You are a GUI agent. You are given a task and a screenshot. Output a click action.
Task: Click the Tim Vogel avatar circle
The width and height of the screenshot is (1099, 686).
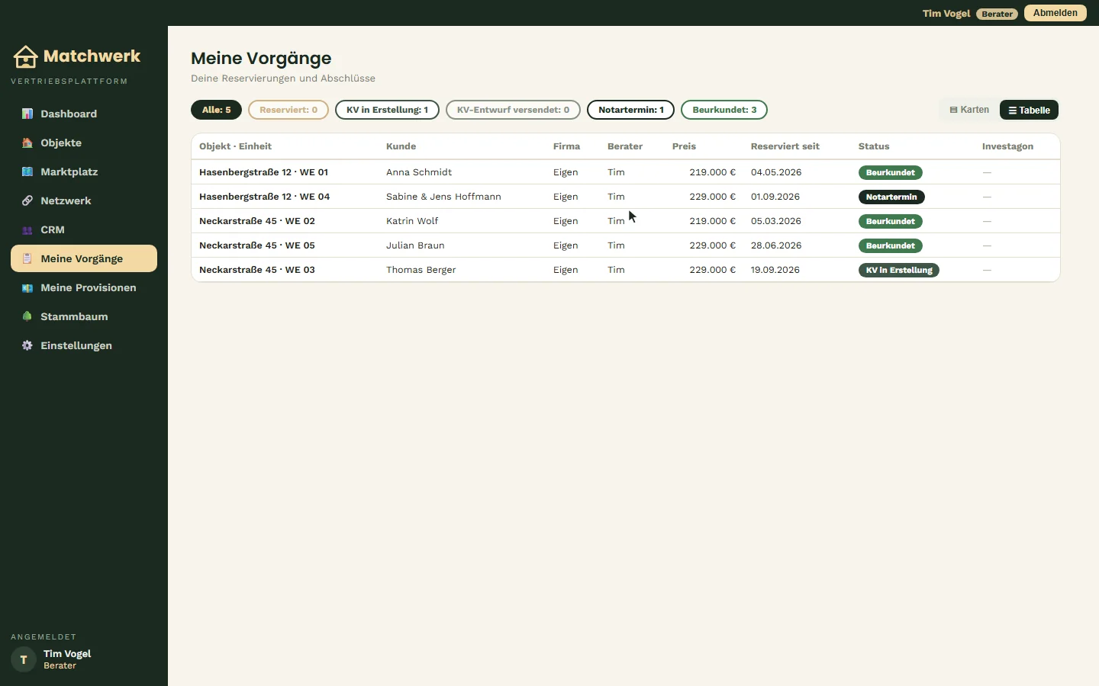pos(24,659)
